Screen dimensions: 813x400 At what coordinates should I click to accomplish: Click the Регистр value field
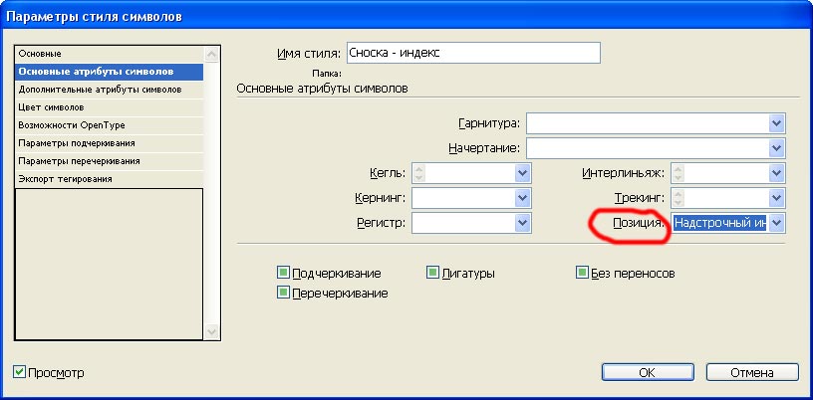[x=463, y=223]
